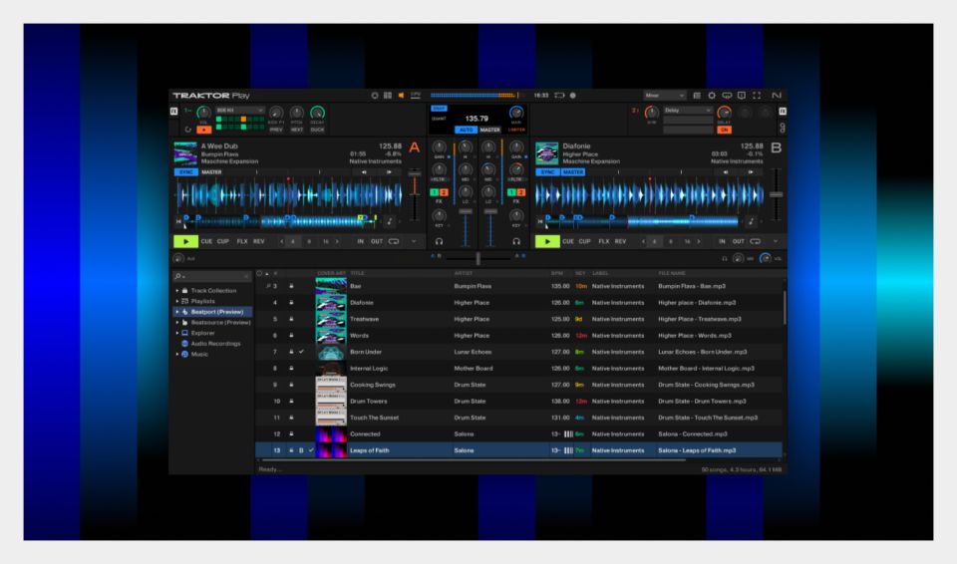Viewport: 957px width, 564px height.
Task: Sort the track list by ARTIST column
Action: (x=465, y=273)
